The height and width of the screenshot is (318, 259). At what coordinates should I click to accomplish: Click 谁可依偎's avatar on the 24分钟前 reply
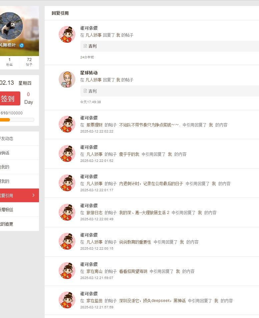click(x=67, y=35)
